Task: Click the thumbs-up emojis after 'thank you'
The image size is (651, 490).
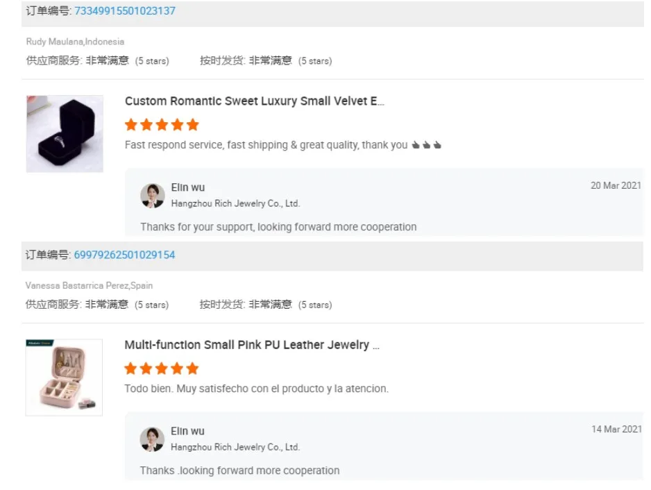Action: tap(427, 146)
